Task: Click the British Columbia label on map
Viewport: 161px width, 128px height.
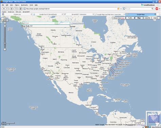Action: click(39, 35)
